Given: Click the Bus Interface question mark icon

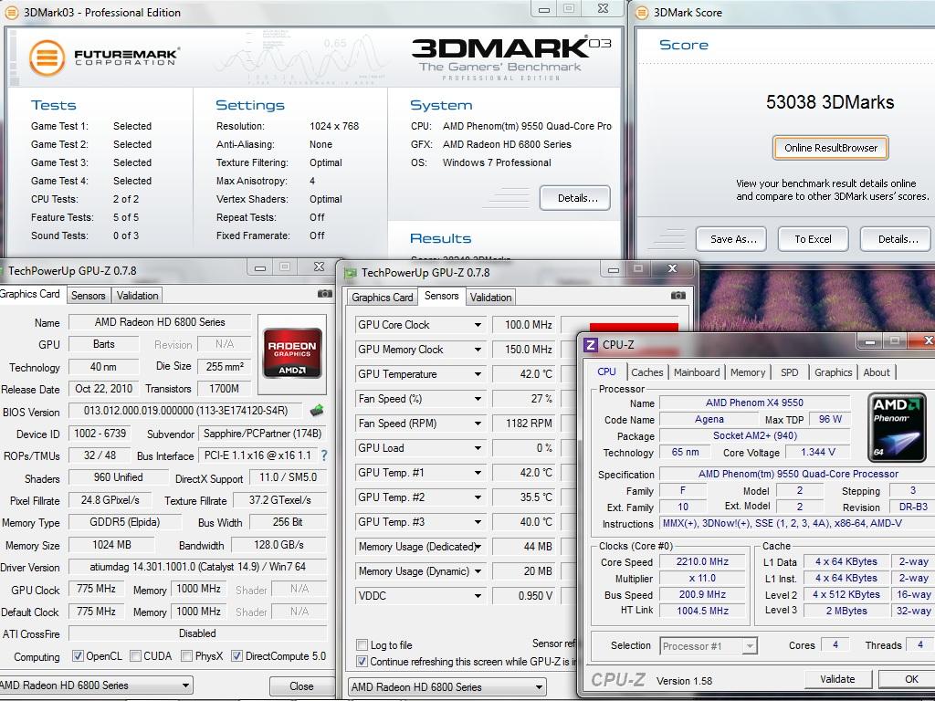Looking at the screenshot, I should (x=324, y=455).
